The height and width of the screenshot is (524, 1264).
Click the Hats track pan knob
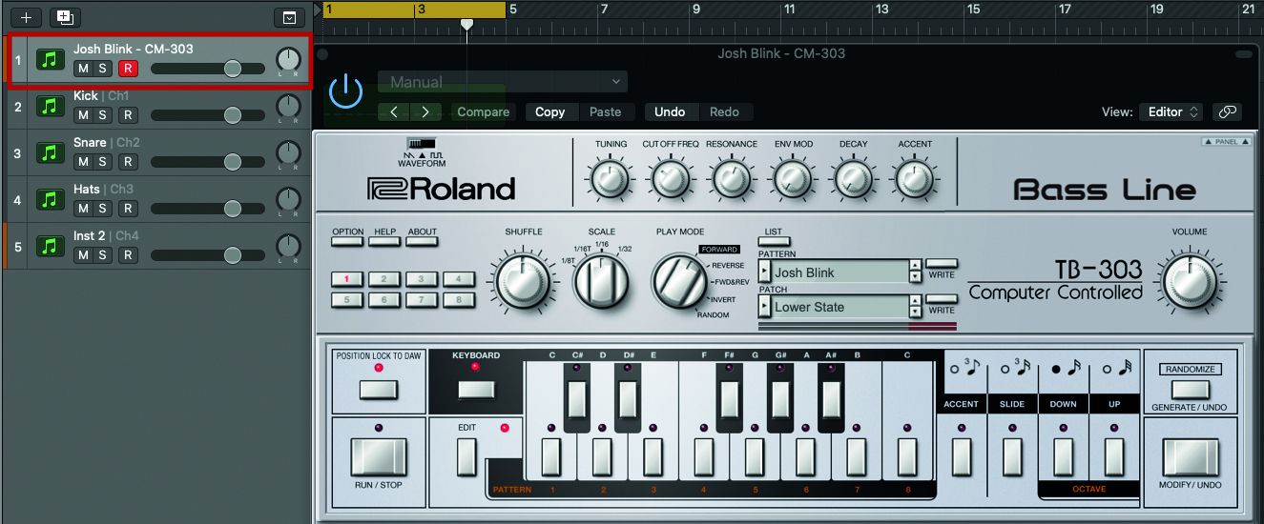coord(288,199)
